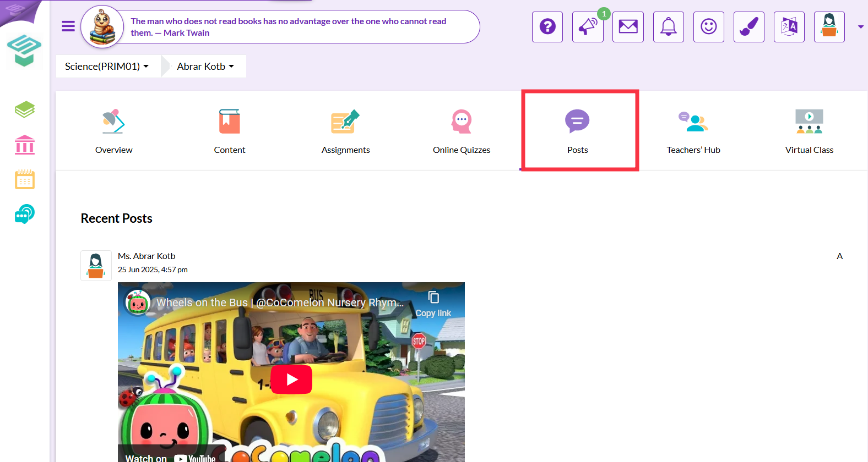Open the Abrar Kotb dropdown
Image resolution: width=868 pixels, height=462 pixels.
coord(205,66)
